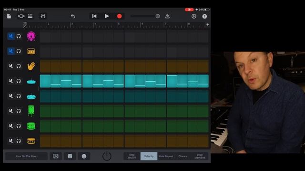Toggle the beat sequencer power button
This screenshot has height=171, width=305.
pyautogui.click(x=107, y=156)
